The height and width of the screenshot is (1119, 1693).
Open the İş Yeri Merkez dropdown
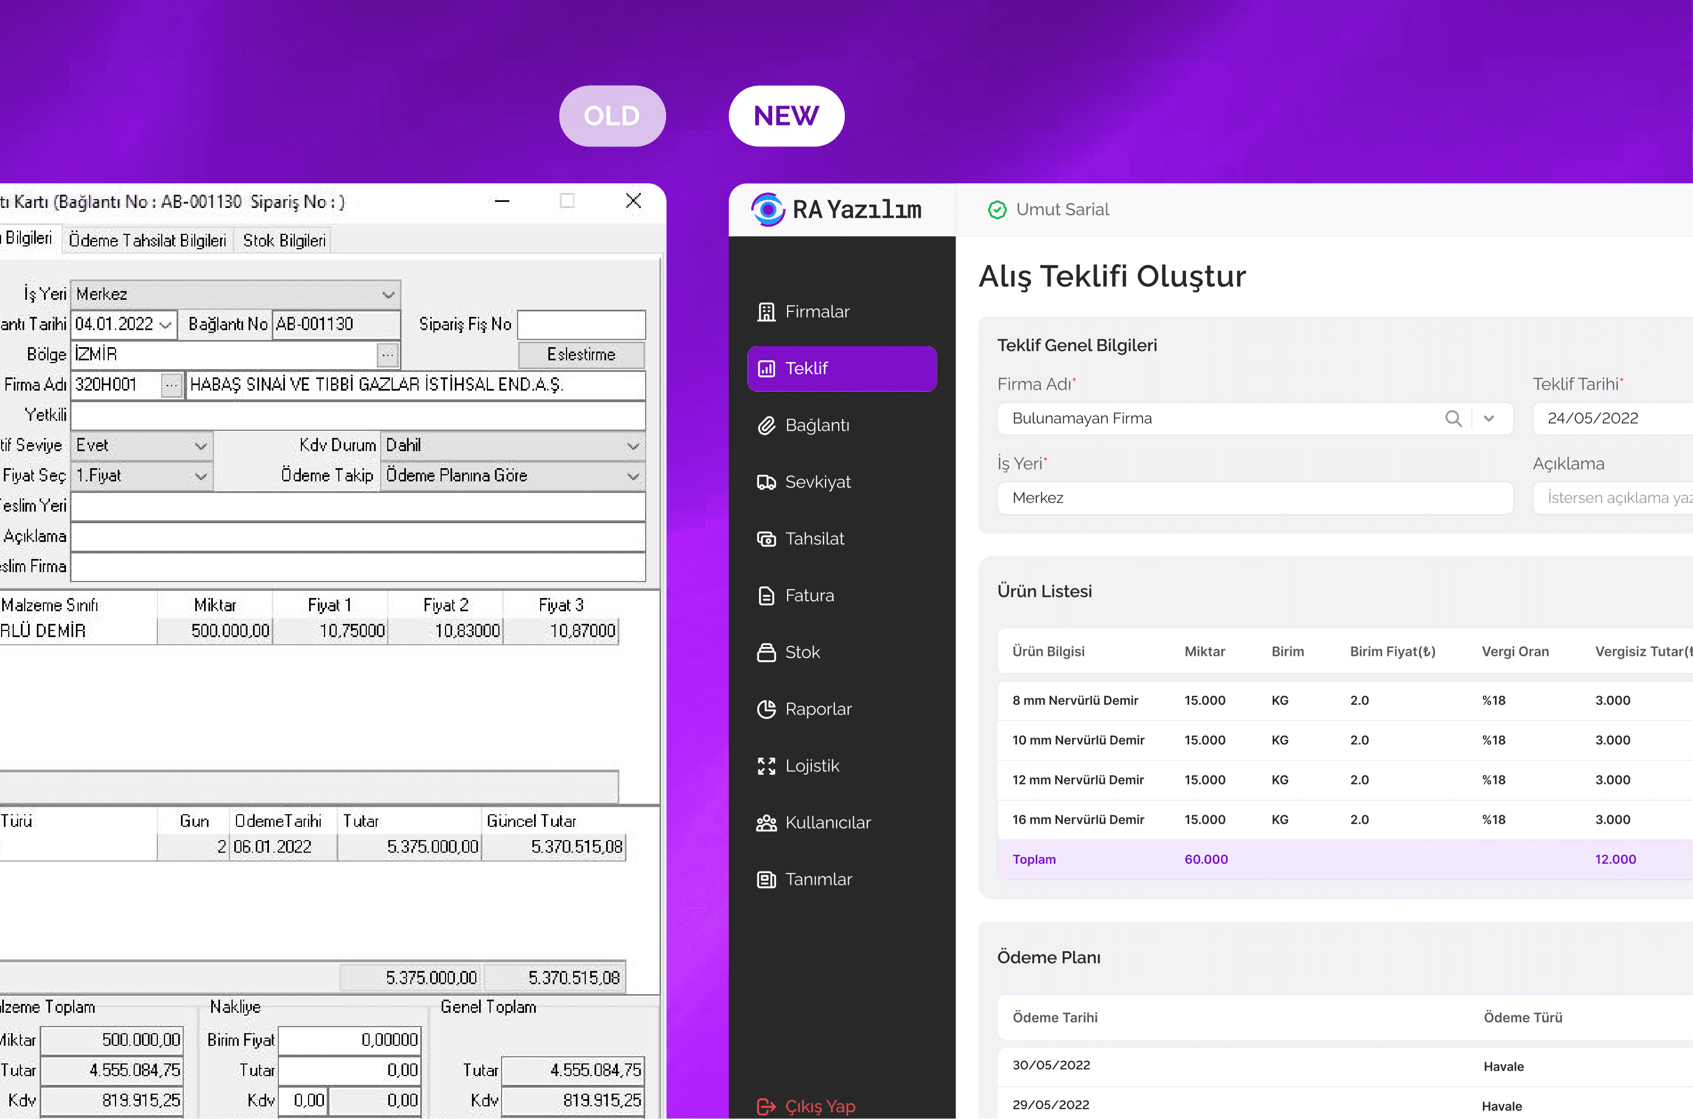(x=388, y=294)
